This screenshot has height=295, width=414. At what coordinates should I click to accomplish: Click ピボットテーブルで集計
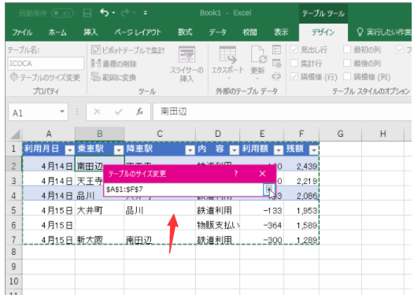pyautogui.click(x=128, y=50)
